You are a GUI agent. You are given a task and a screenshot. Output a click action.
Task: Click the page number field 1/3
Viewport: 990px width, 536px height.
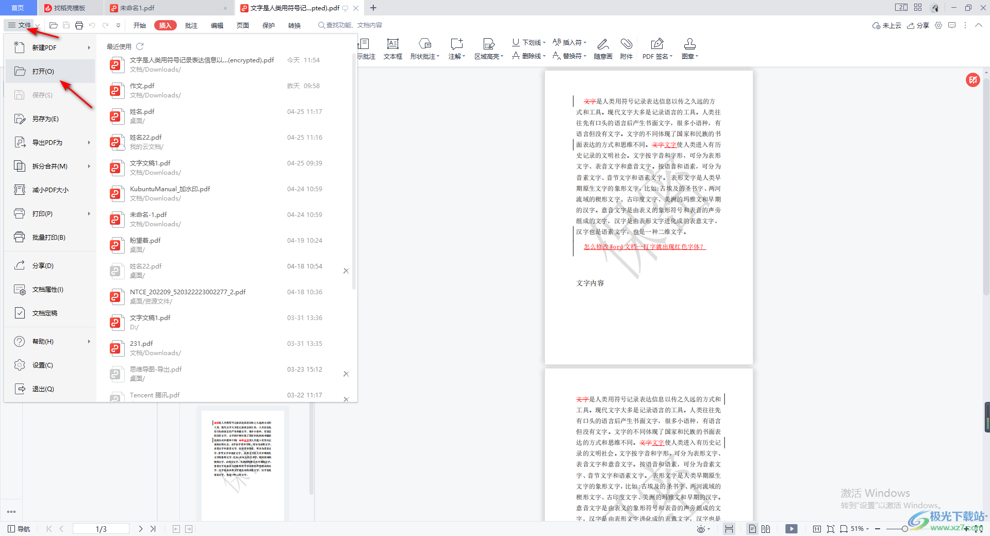pos(101,529)
